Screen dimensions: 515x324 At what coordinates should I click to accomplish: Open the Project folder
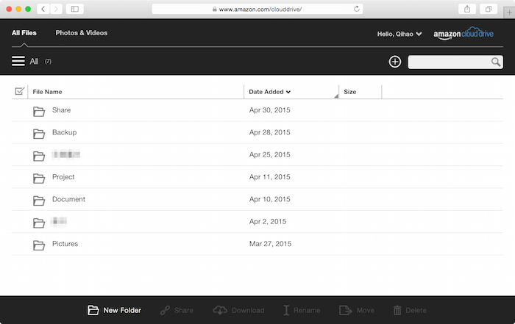63,177
